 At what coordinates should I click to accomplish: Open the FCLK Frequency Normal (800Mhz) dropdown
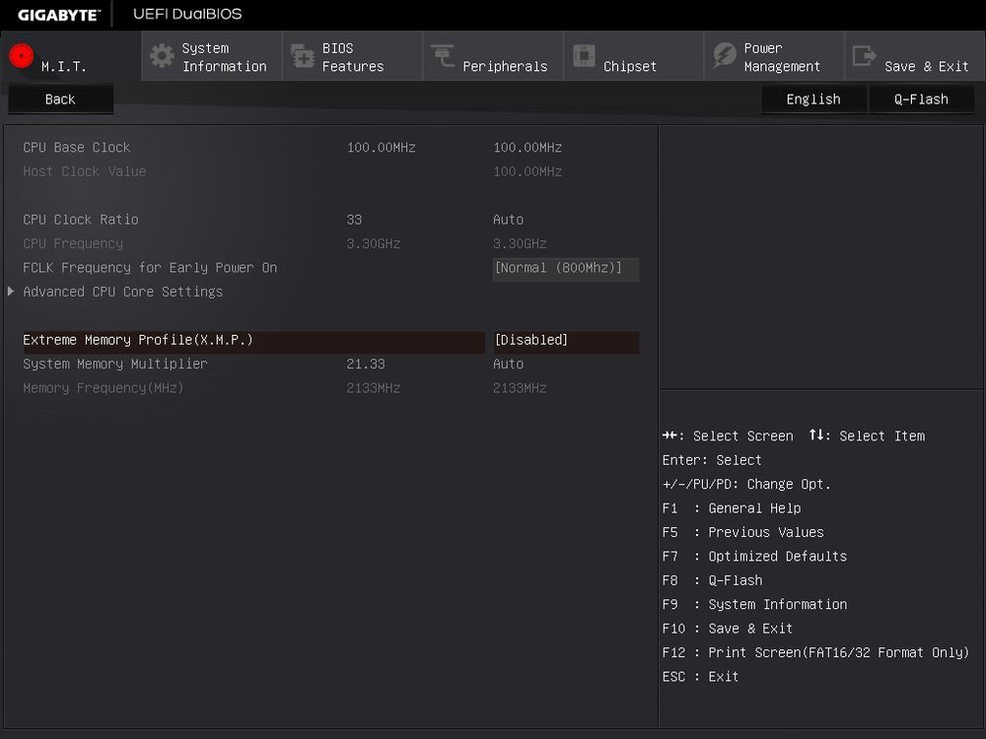pyautogui.click(x=566, y=268)
